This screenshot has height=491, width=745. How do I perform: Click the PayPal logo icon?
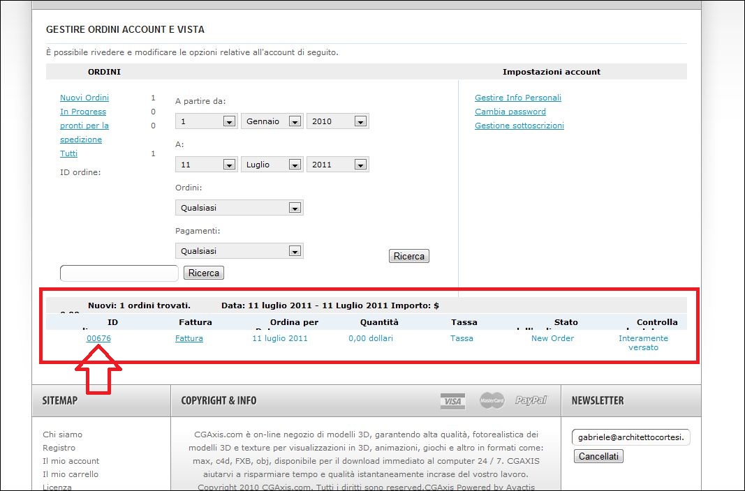click(x=531, y=400)
